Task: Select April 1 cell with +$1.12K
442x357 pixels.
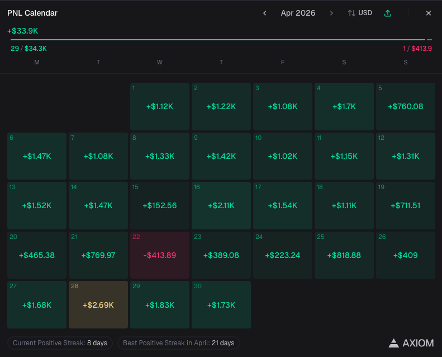Action: 160,106
